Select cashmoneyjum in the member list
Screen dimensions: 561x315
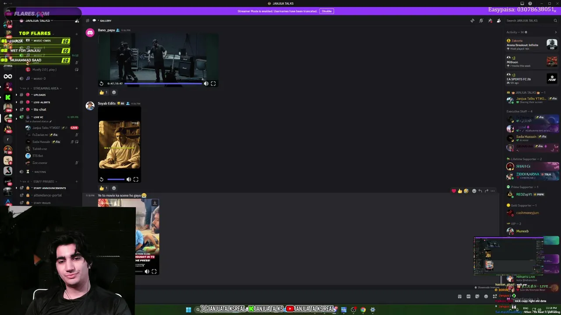click(x=533, y=213)
